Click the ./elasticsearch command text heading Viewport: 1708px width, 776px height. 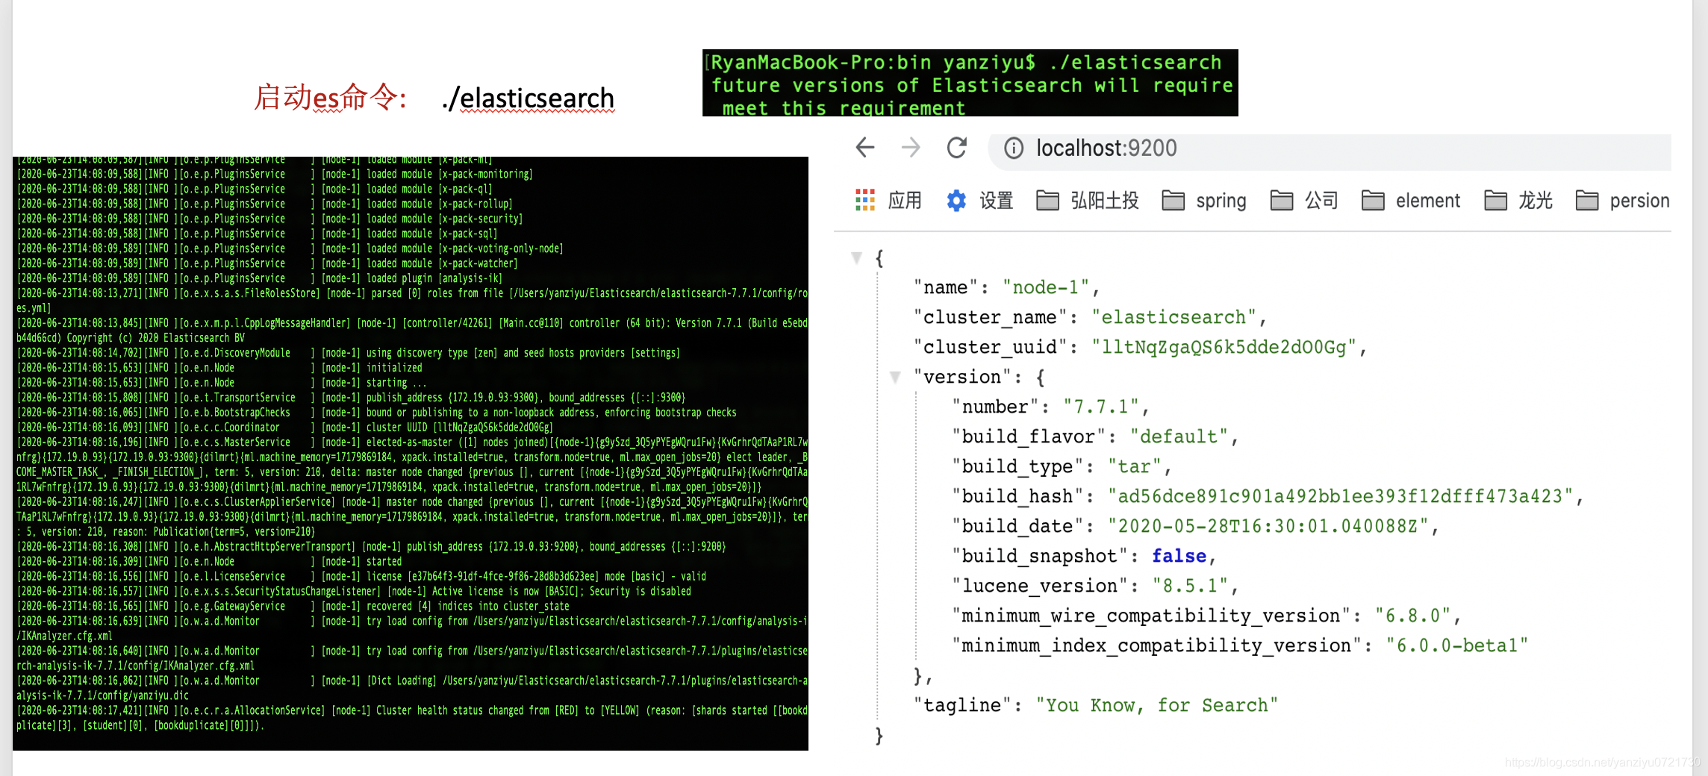point(529,98)
